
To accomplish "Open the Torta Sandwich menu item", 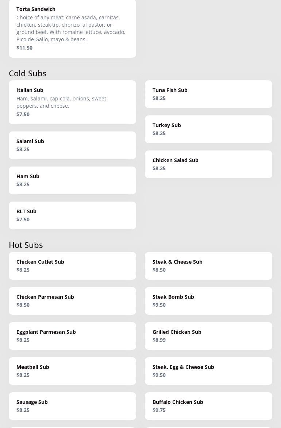I will [72, 28].
